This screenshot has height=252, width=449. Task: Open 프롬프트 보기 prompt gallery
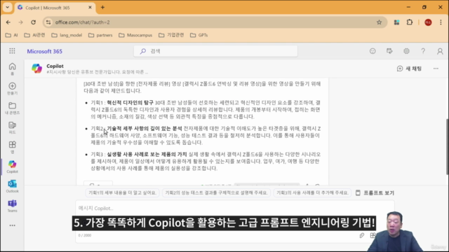point(375,193)
